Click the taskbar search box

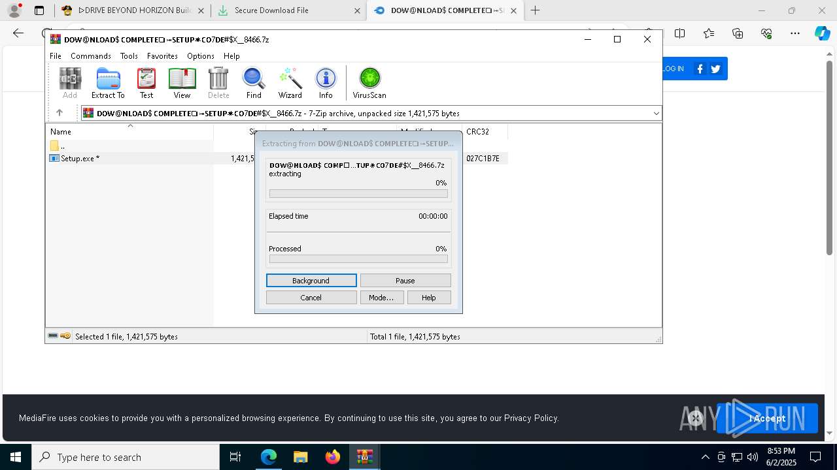pos(126,457)
